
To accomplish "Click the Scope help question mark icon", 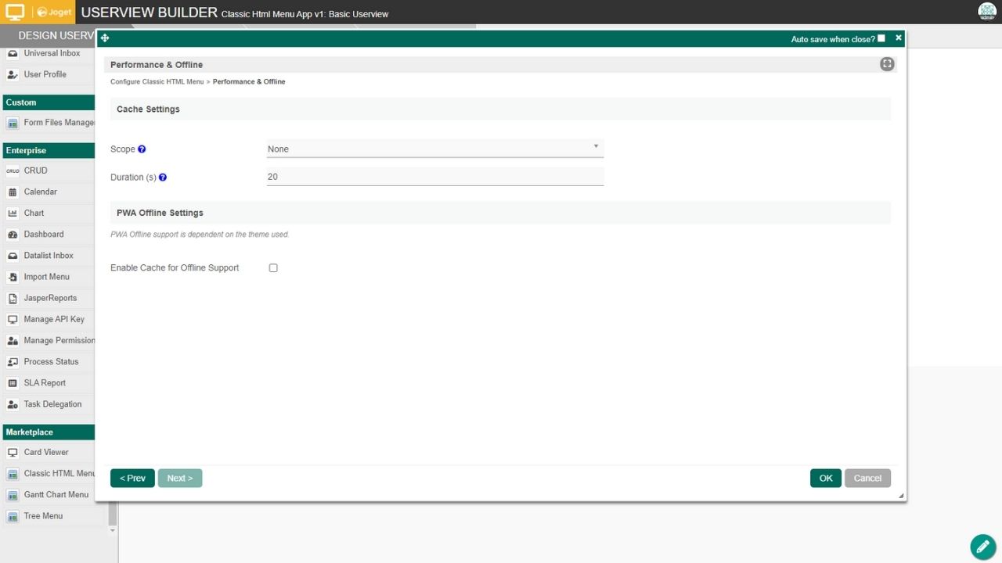I will pos(142,149).
